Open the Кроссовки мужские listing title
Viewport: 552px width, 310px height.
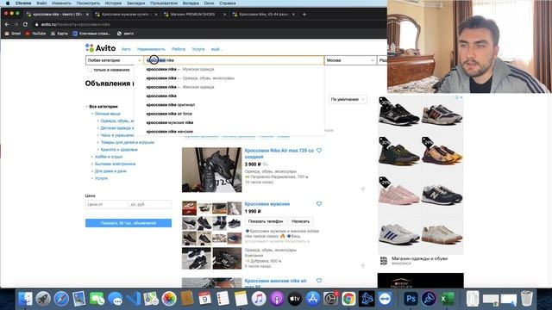(x=267, y=204)
